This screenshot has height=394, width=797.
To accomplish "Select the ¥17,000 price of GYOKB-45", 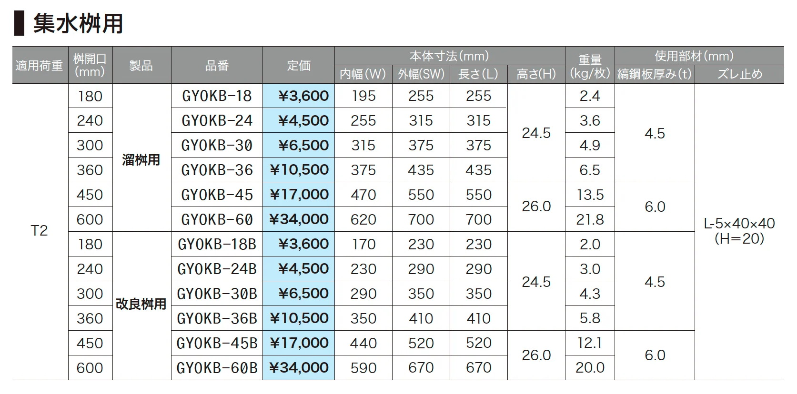I will click(x=299, y=195).
